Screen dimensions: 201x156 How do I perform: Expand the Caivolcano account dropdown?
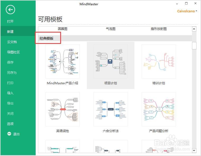point(187,11)
